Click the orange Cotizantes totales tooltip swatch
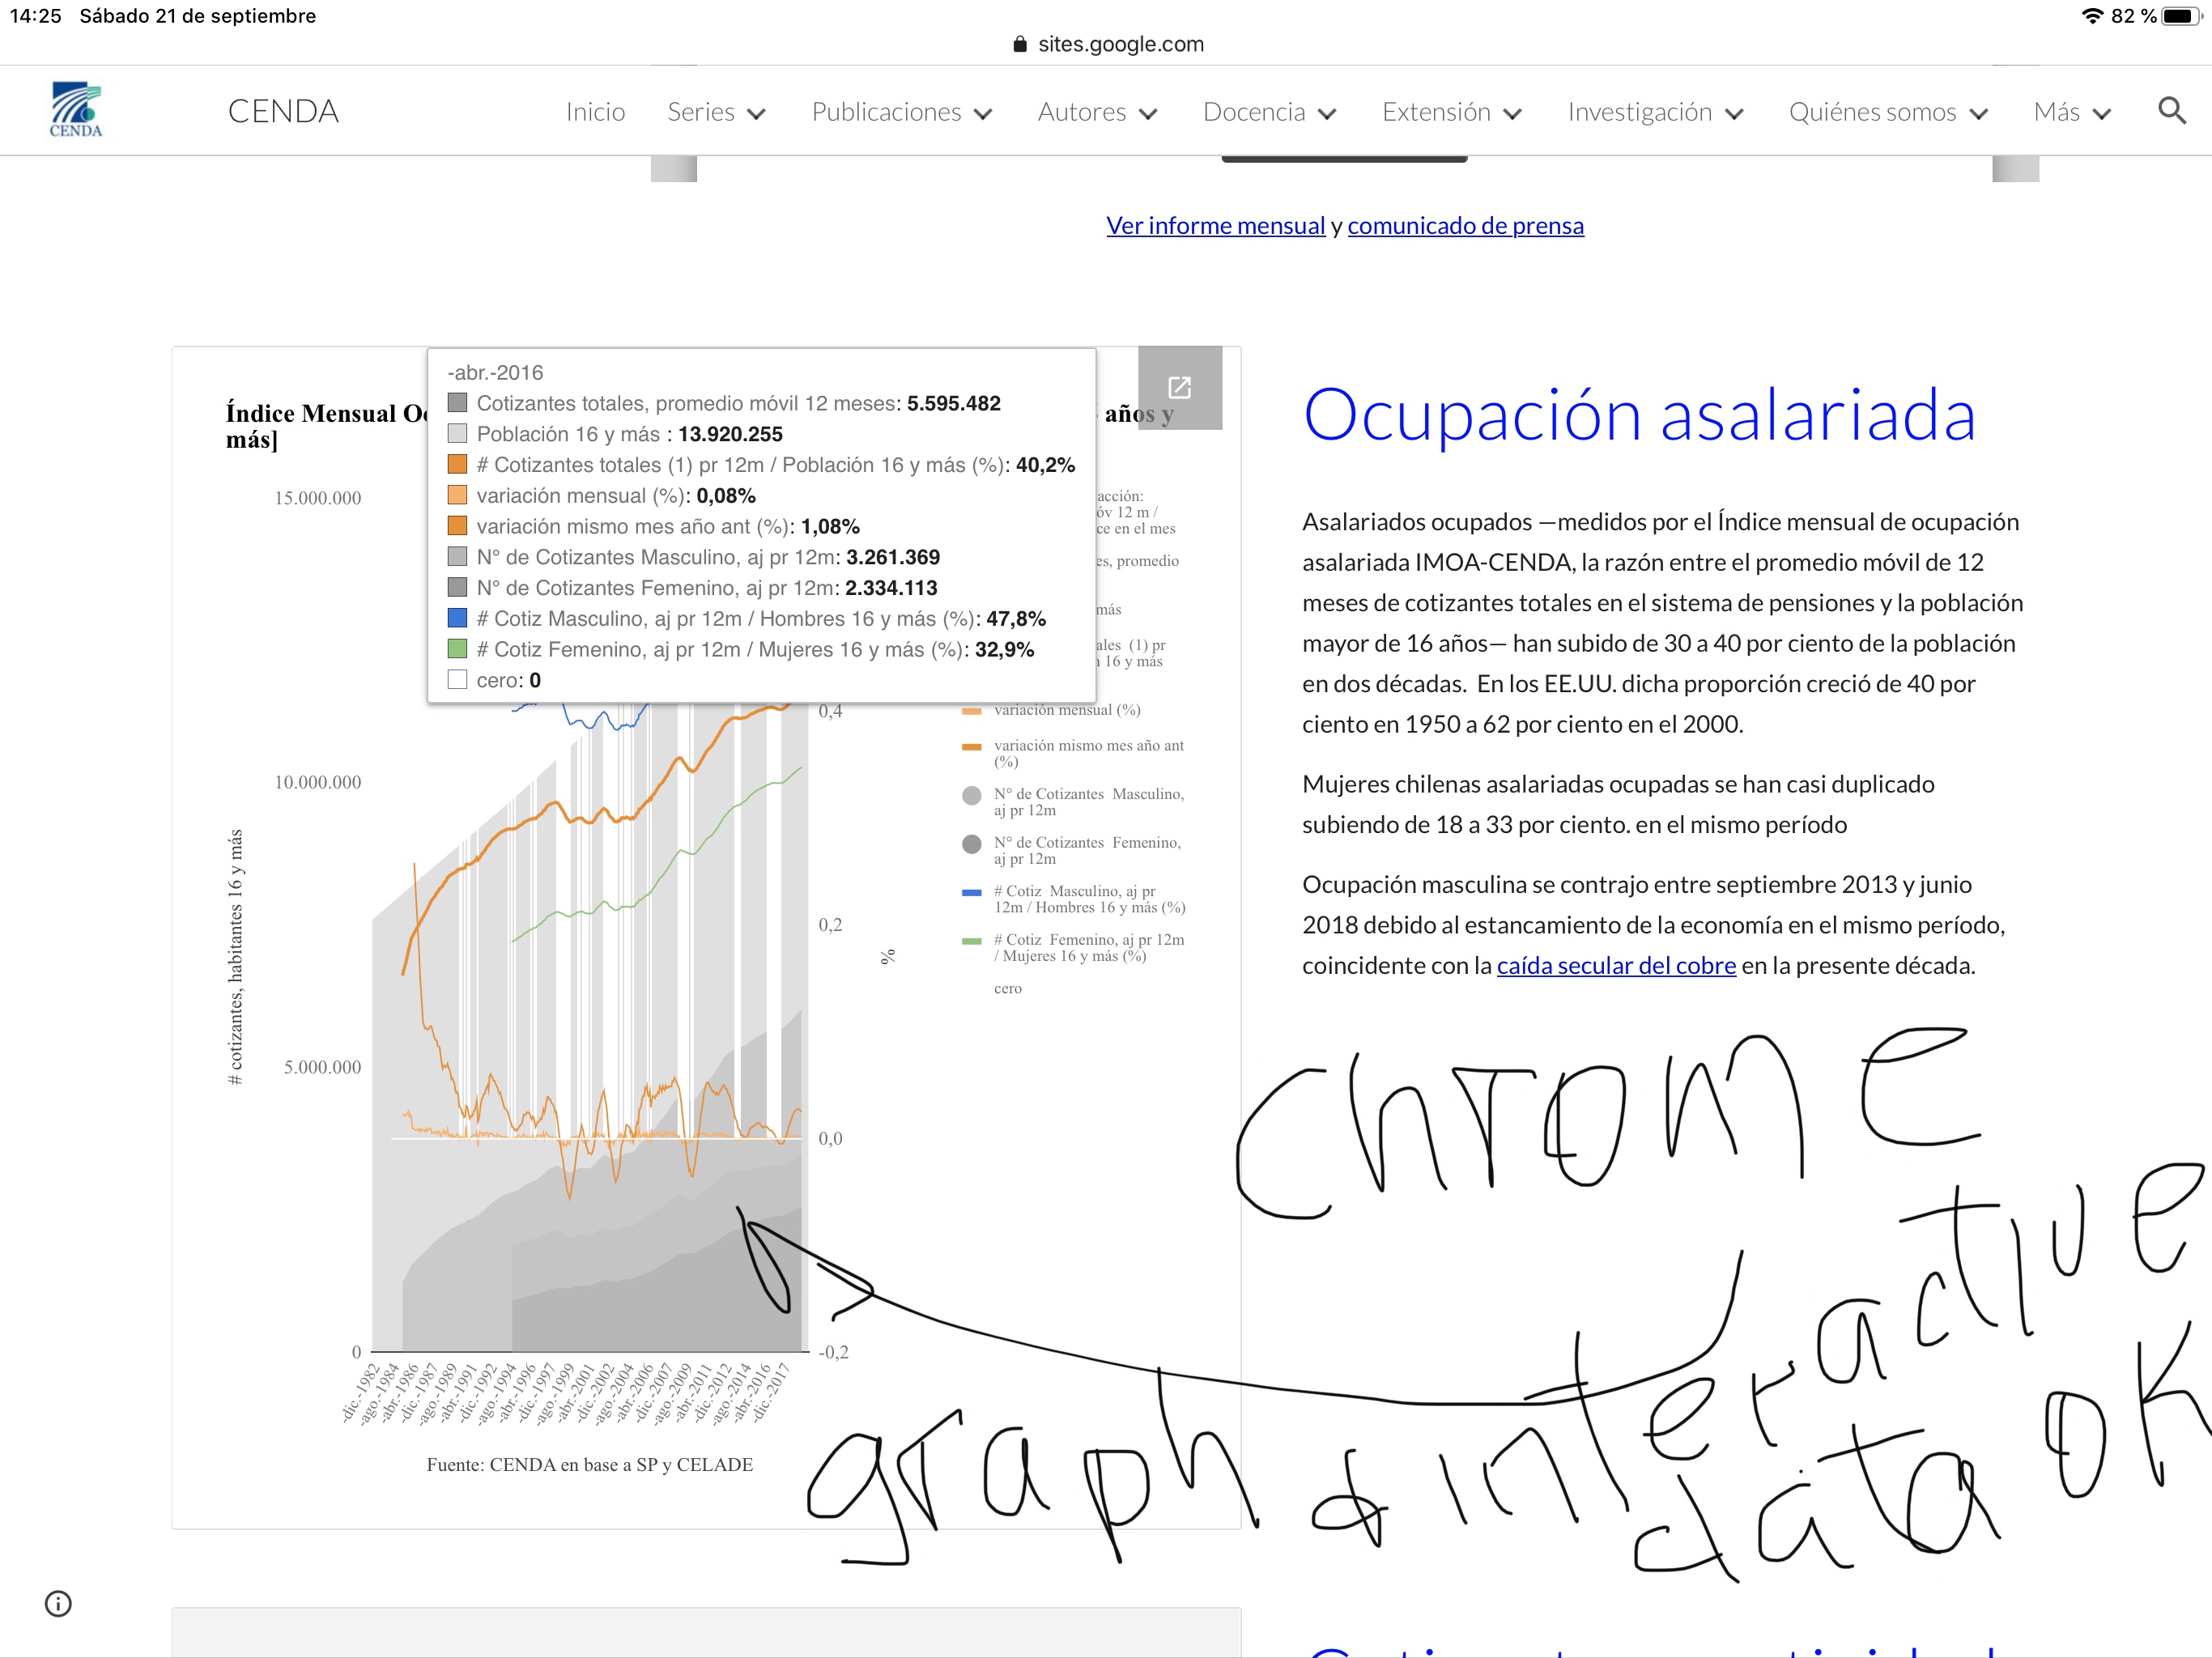 [x=458, y=465]
